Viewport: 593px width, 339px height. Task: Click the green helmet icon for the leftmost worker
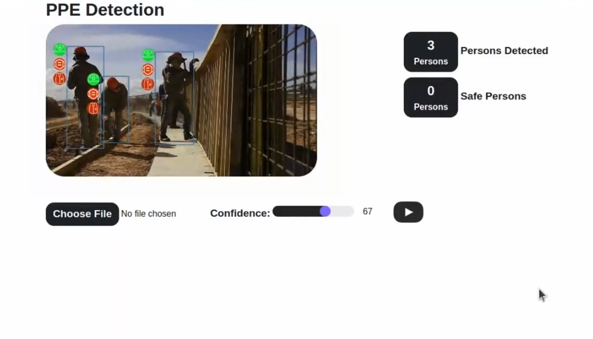coord(60,49)
